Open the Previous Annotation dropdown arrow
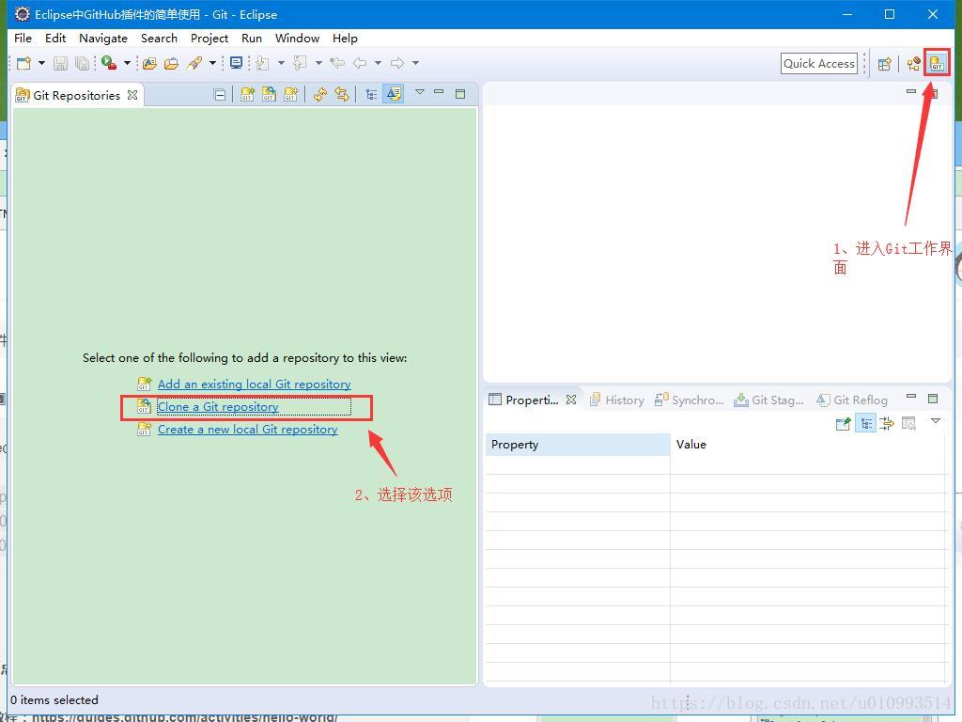 pyautogui.click(x=318, y=63)
